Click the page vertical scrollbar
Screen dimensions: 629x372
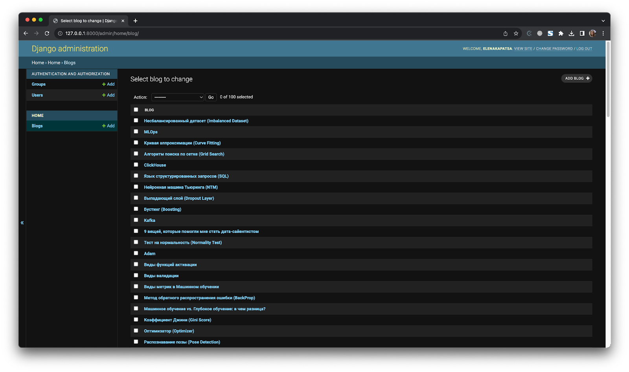(x=608, y=79)
